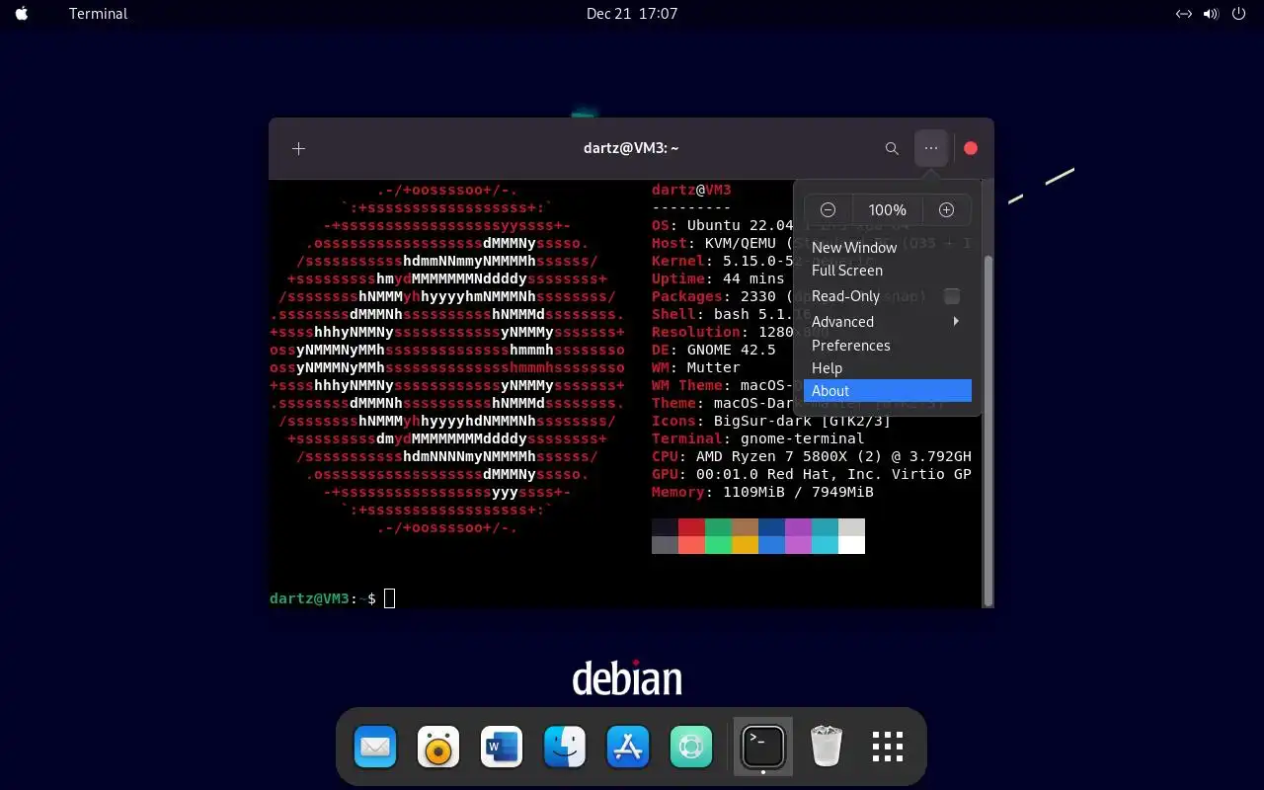The height and width of the screenshot is (790, 1264).
Task: Click the 'GPU: 00:01.0 Red Hat' line
Action: click(x=812, y=474)
